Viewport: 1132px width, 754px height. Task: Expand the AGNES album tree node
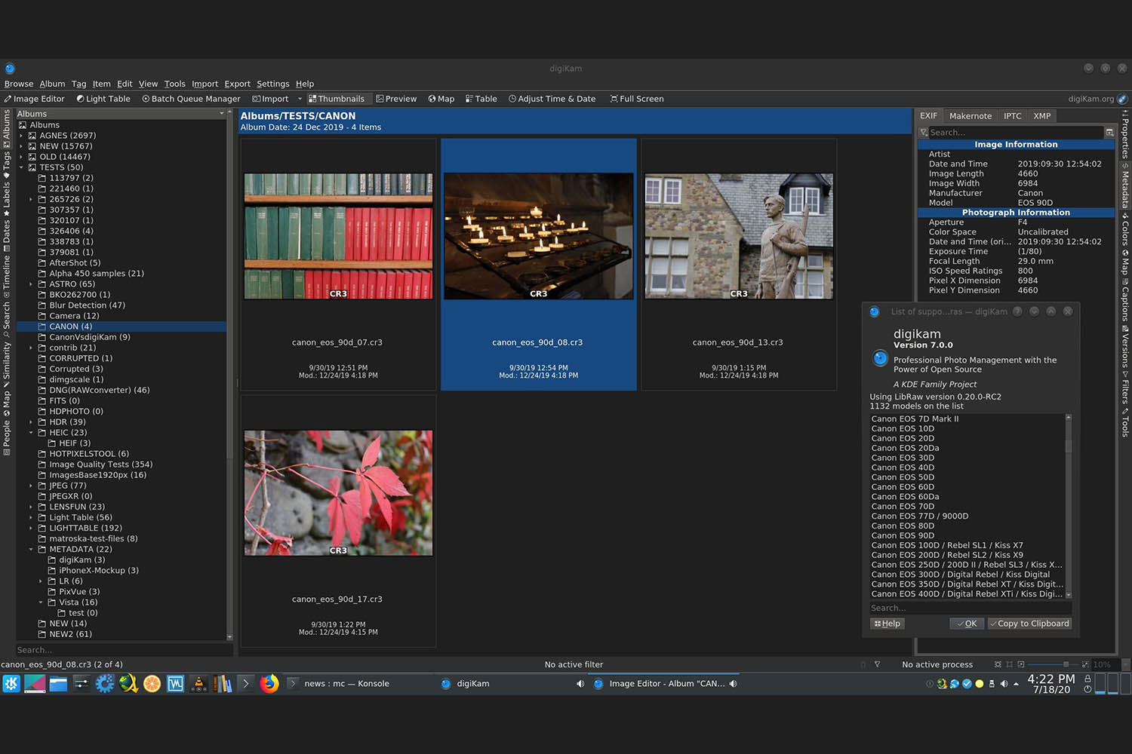[x=21, y=136]
